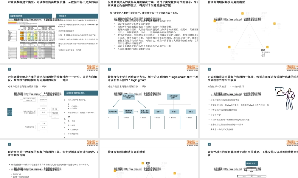Click the bullet 自信而冷静
This screenshot has height=178, width=298.
(x=215, y=115)
